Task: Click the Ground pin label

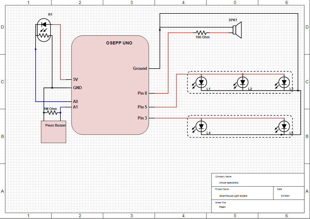Action: 140,69
